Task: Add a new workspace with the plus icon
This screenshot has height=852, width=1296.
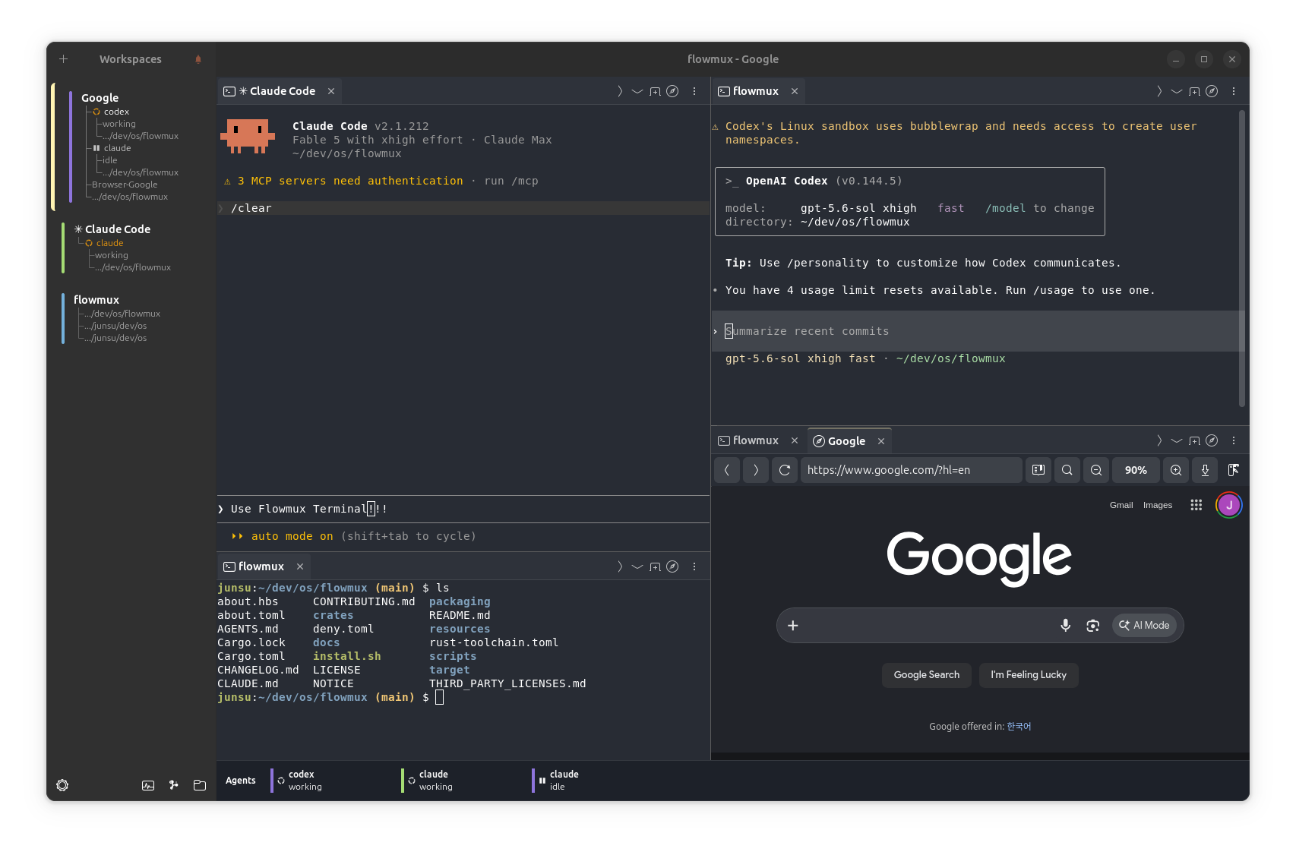Action: 64,59
